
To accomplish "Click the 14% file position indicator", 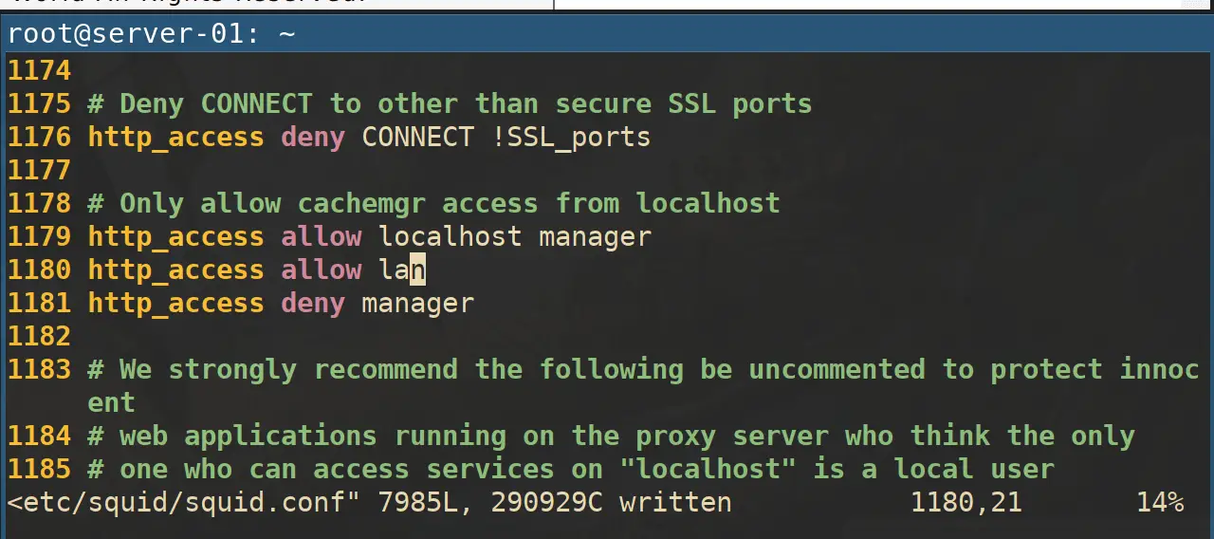I will pos(1159,502).
